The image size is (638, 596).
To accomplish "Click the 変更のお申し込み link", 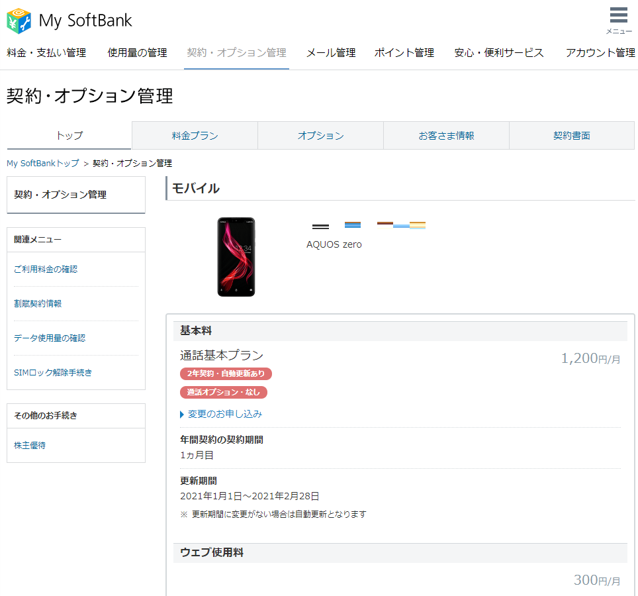I will tap(225, 414).
